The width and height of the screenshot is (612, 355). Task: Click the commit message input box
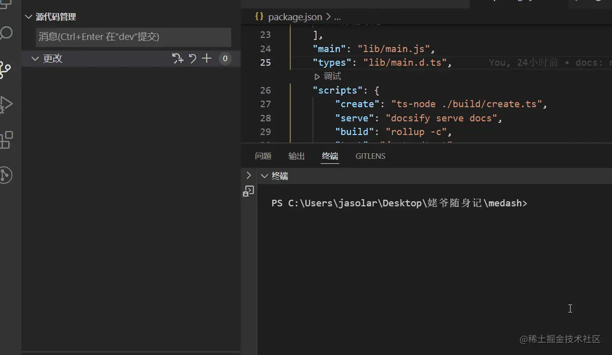[x=134, y=37]
